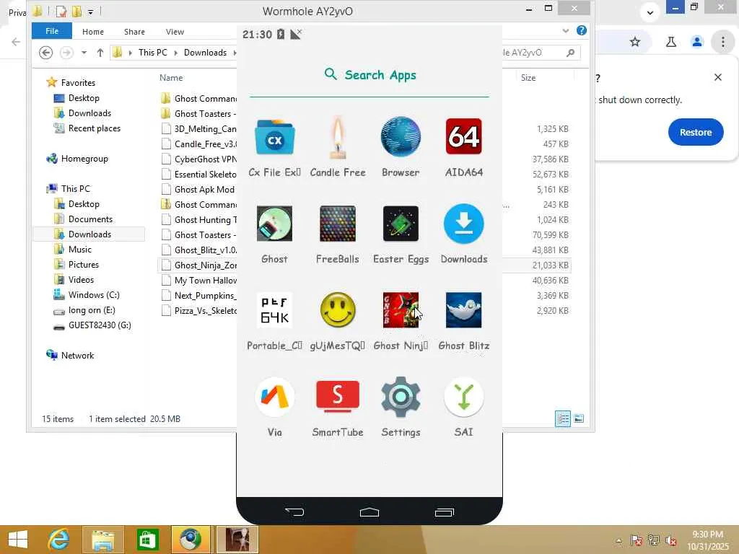Screen dimensions: 739x554
Task: Open Internet Explorer from taskbar
Action: [x=58, y=540]
